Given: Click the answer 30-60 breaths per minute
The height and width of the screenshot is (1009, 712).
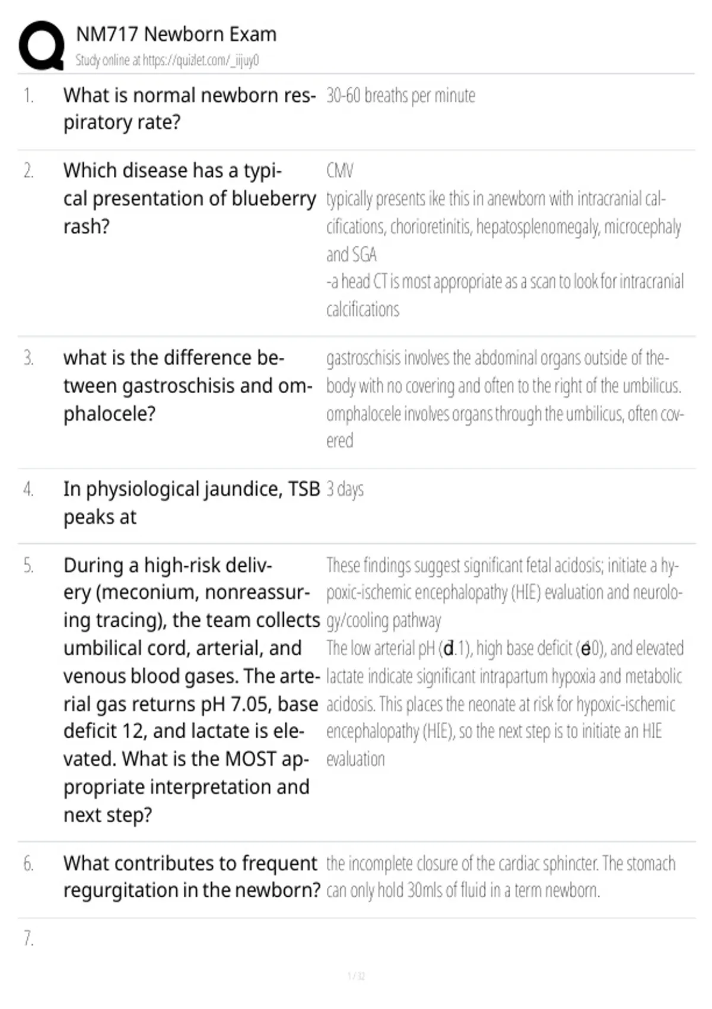Looking at the screenshot, I should tap(401, 96).
